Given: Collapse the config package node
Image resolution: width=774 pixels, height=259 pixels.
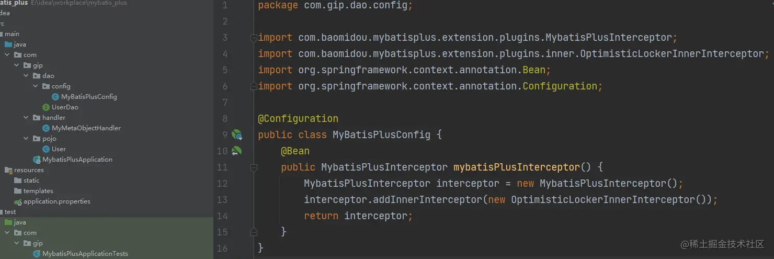Looking at the screenshot, I should click(36, 86).
